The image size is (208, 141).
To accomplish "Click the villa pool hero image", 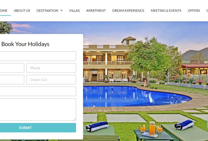I will pos(145,81).
